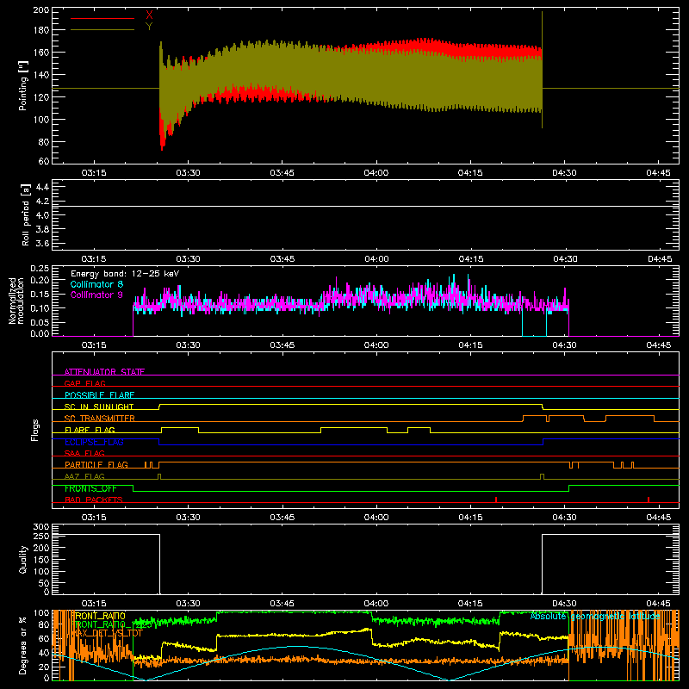Screen dimensions: 689x689
Task: Click the cyan Collimator 8 legend entry
Action: [96, 284]
